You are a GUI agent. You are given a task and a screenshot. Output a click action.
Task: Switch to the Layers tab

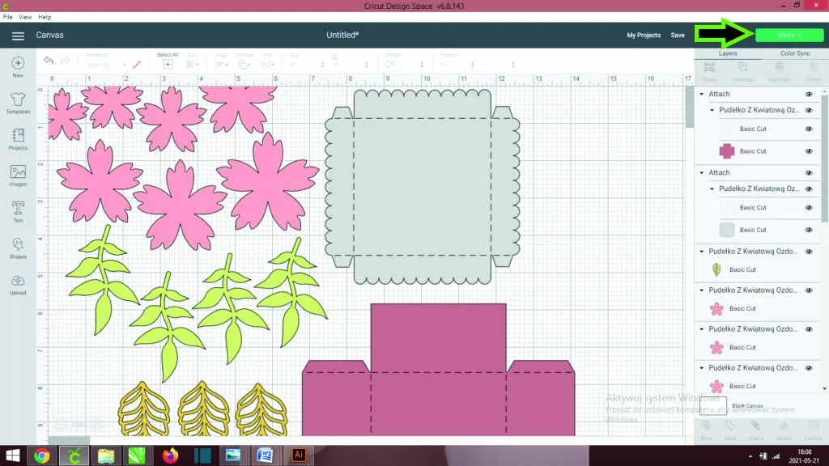(x=728, y=53)
